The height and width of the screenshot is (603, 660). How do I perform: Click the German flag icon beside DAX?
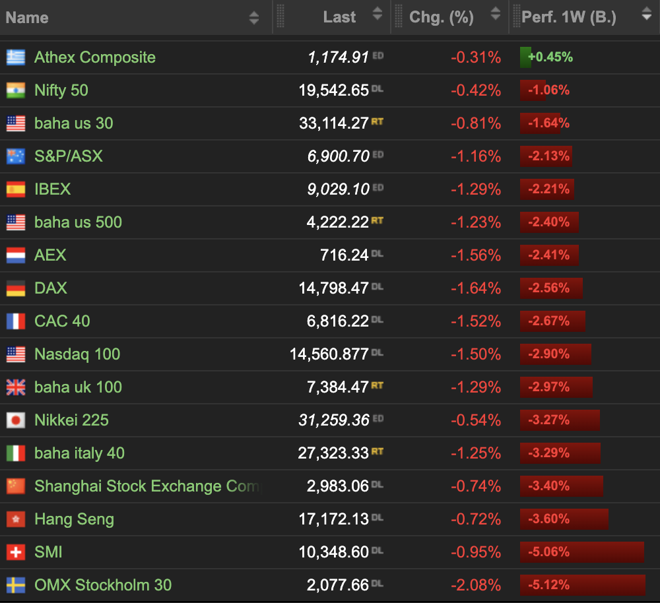tap(16, 288)
